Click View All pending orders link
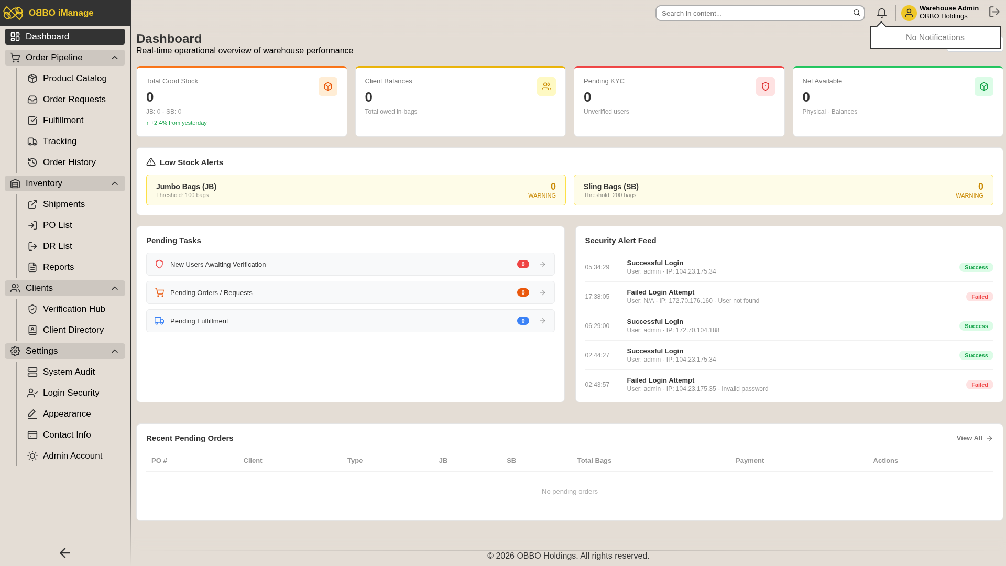The image size is (1006, 566). coord(975,438)
